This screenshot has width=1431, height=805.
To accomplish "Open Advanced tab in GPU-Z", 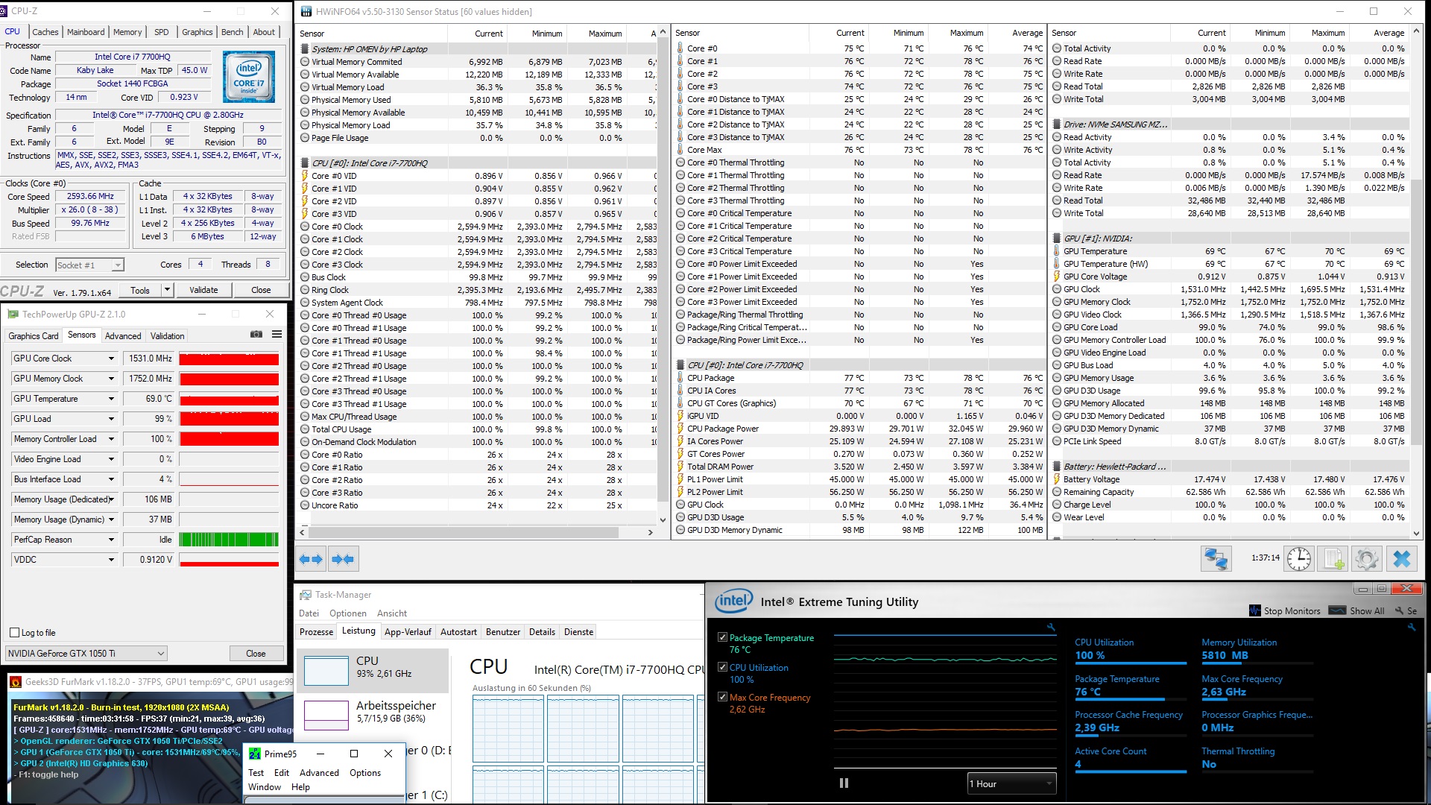I will 123,336.
